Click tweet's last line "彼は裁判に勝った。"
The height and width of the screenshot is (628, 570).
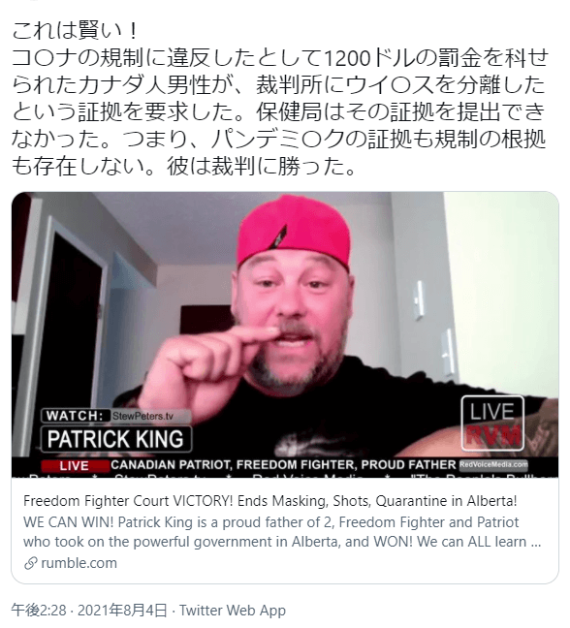click(x=261, y=166)
